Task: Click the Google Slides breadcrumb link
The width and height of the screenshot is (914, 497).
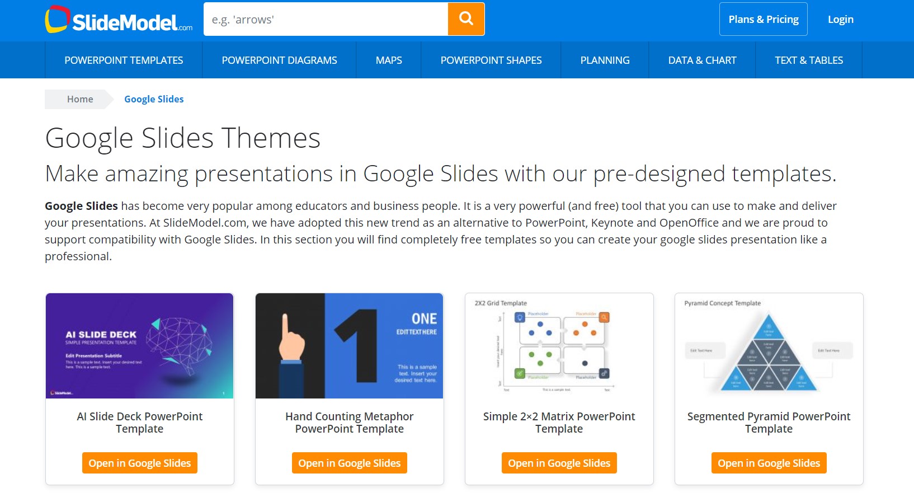Action: [x=154, y=99]
